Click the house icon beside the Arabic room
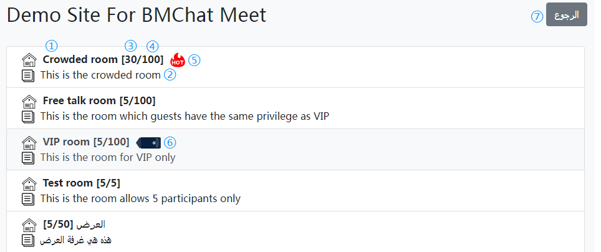The width and height of the screenshot is (601, 252). coord(29,225)
